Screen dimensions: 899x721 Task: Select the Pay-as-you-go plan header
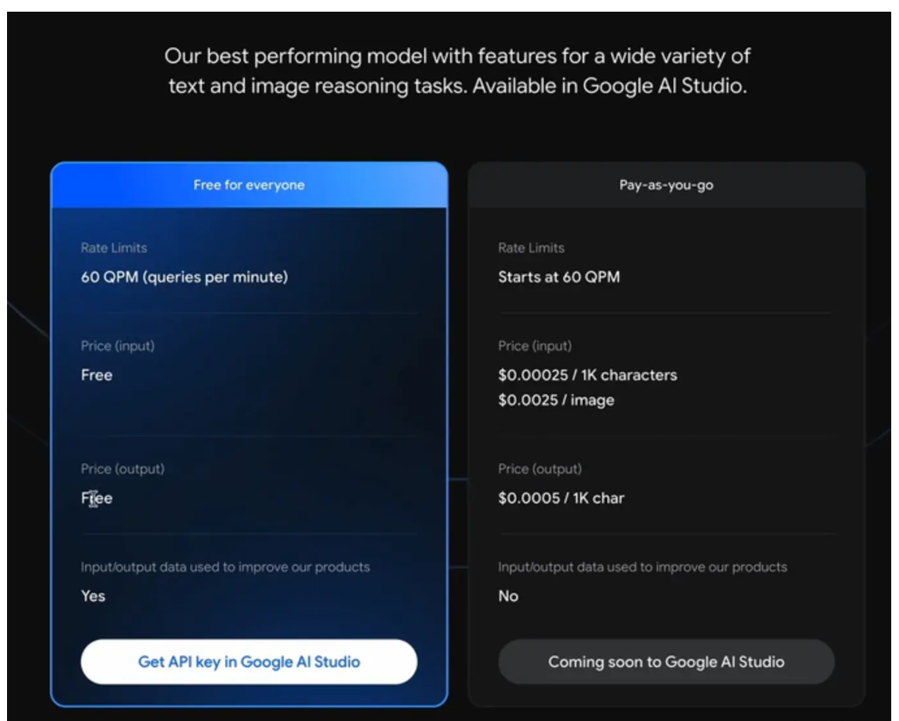tap(666, 185)
